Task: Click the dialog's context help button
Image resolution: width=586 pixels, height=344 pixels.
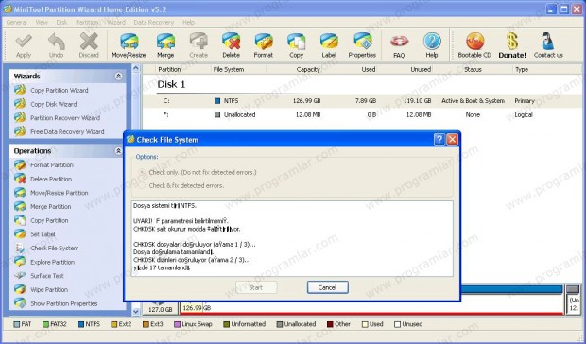Action: click(439, 140)
